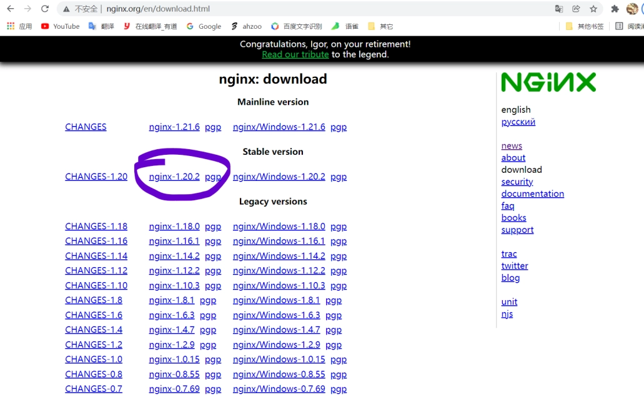The image size is (644, 400).
Task: Switch language to русский
Action: (518, 122)
